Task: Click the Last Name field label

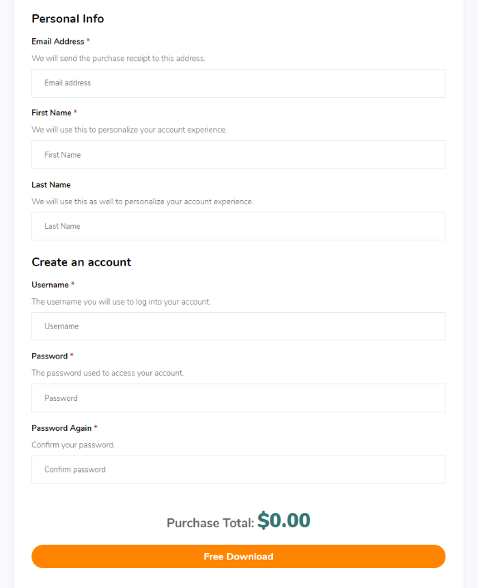Action: click(x=51, y=185)
